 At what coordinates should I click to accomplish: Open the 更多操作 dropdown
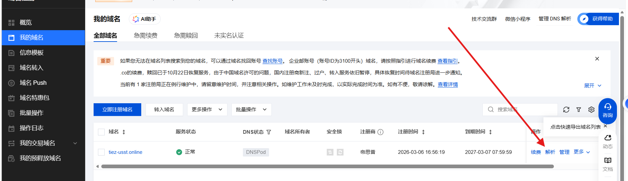(x=207, y=110)
